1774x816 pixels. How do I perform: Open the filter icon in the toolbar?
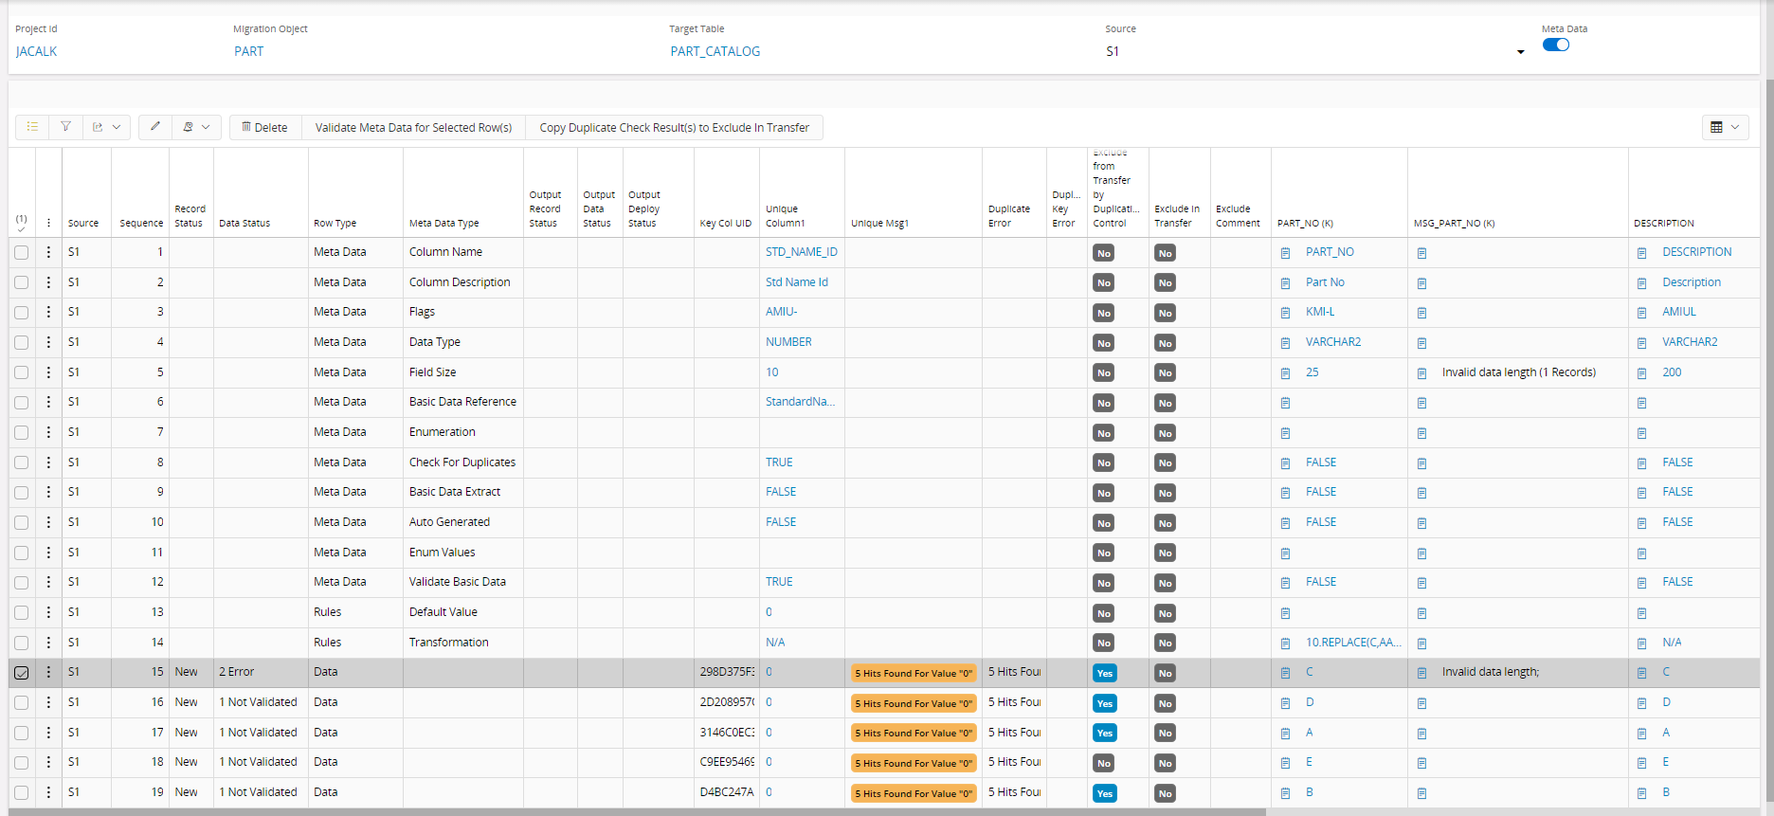[x=65, y=127]
